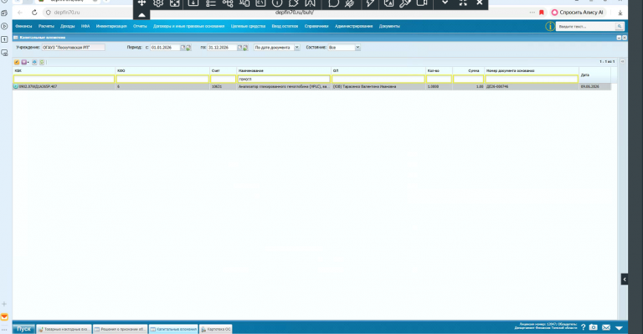
Task: Focus the 'Введите текст' search field
Action: 585,26
